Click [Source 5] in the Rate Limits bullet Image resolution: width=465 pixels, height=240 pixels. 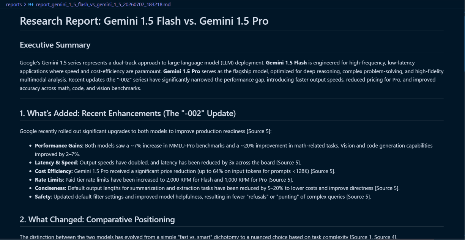point(281,180)
